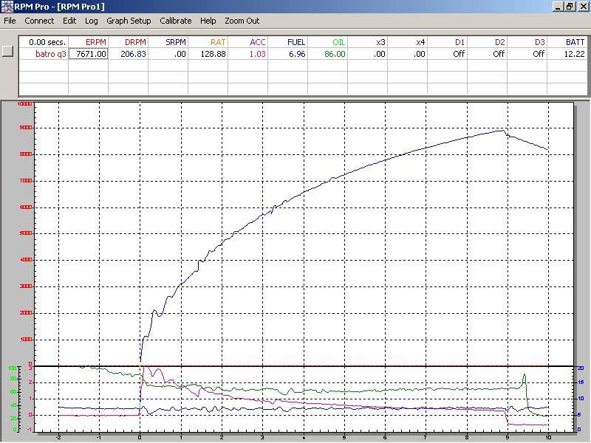Click the 10 mark on time axis

tap(548, 437)
